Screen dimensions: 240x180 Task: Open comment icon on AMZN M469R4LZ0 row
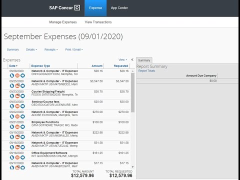tap(22, 137)
